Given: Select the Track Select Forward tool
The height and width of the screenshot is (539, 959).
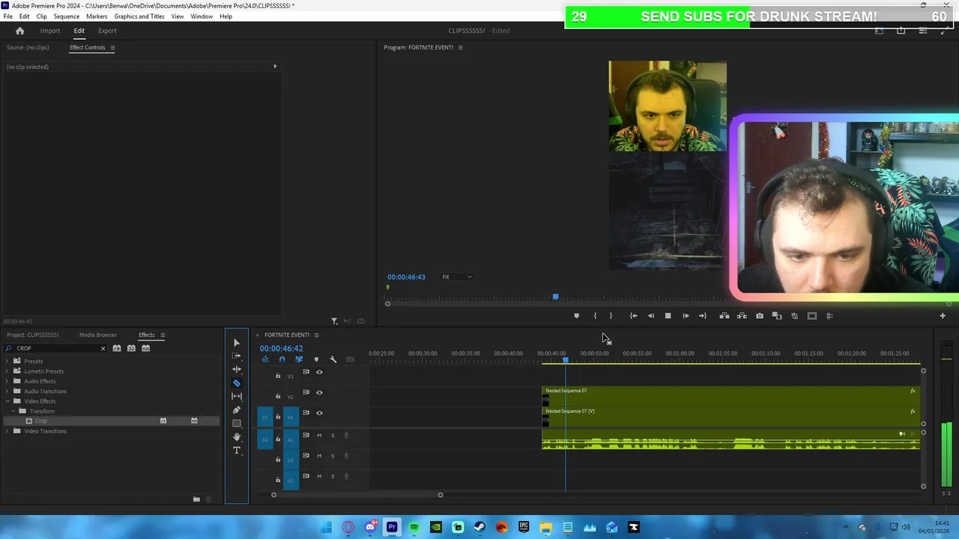Looking at the screenshot, I should click(237, 356).
